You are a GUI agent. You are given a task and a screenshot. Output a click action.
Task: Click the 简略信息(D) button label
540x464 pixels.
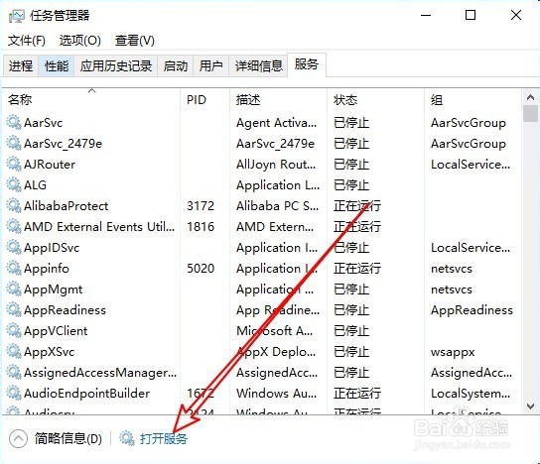[x=68, y=438]
